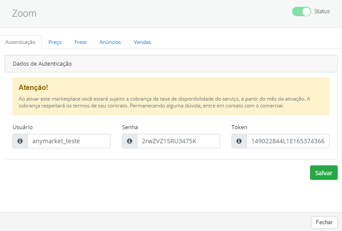Screen dimensions: 342x231
Task: Open the Preço tab
Action: pos(55,42)
